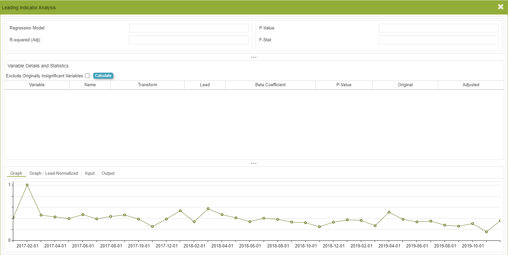Screen dimensions: 508x255
Task: Collapse panel using upper ellipsis splitter handle
Action: 254,57
